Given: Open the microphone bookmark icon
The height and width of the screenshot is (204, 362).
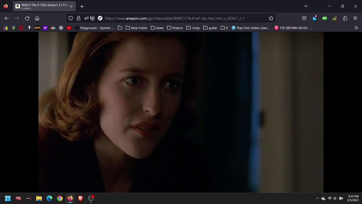Looking at the screenshot, I should pyautogui.click(x=29, y=28).
